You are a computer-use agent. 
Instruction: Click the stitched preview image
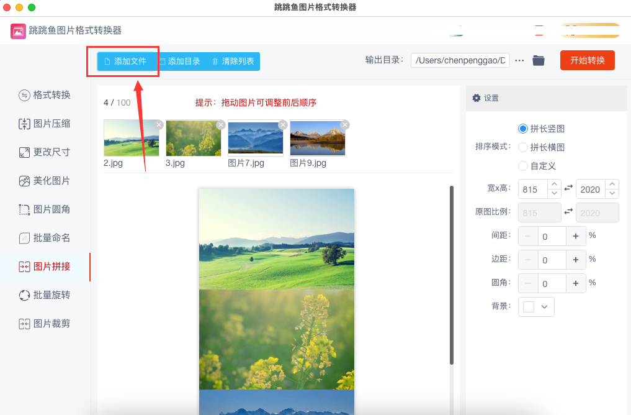pyautogui.click(x=277, y=302)
